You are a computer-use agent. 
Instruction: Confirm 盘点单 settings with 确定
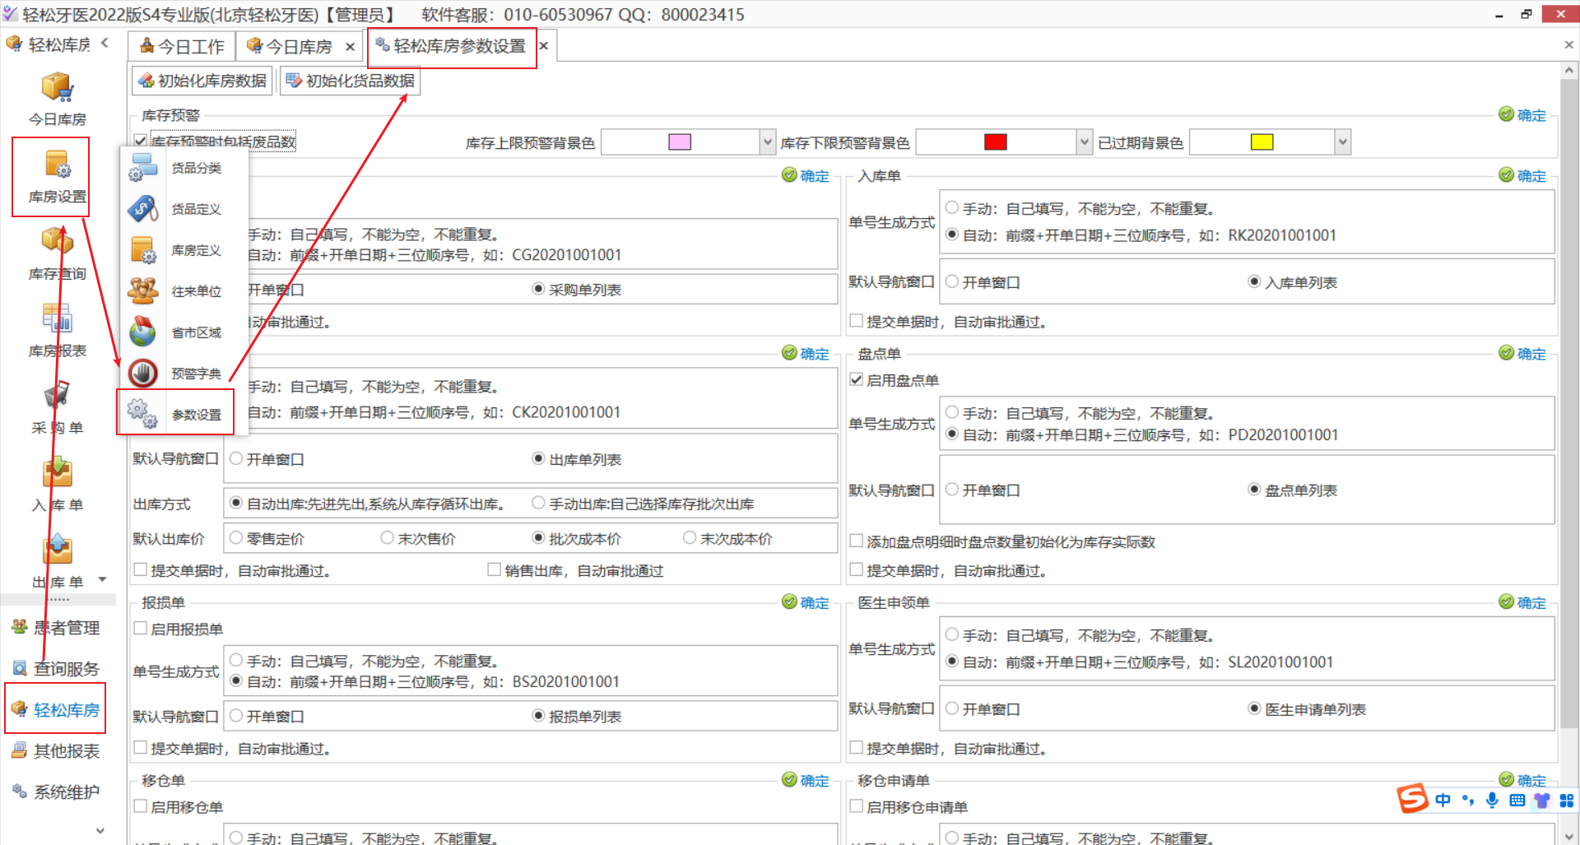coord(1522,354)
